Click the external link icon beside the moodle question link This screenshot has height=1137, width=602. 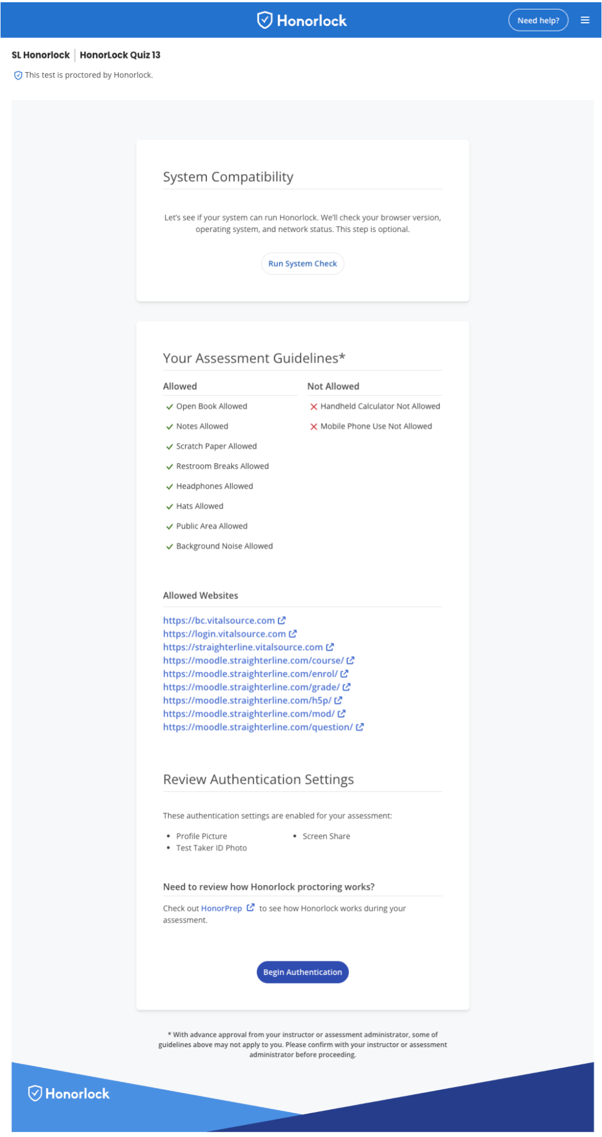point(359,726)
